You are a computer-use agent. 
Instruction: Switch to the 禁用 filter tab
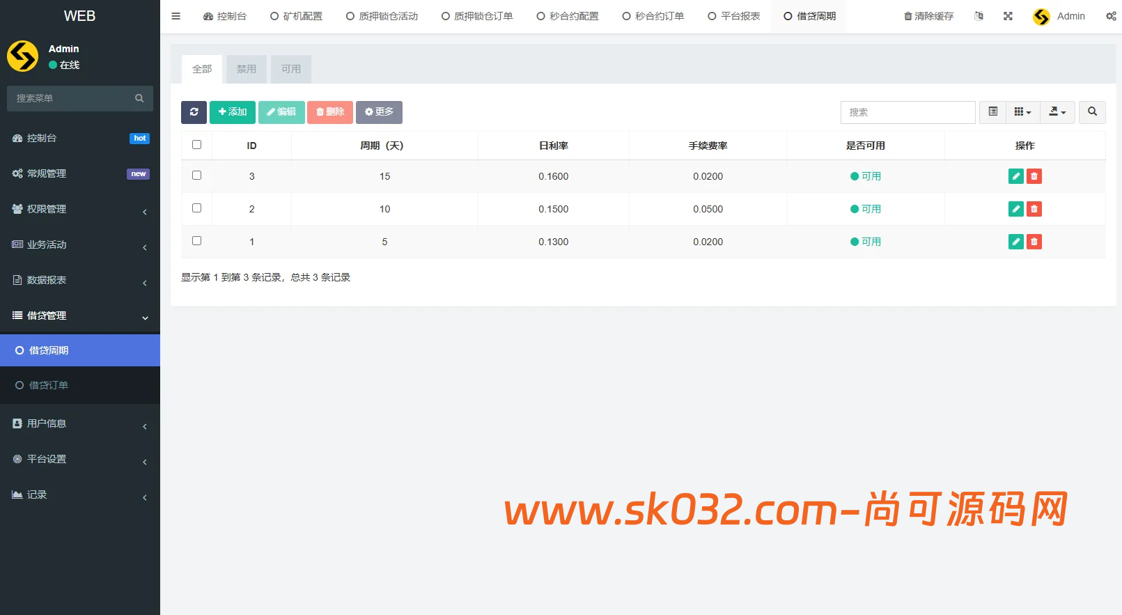246,69
